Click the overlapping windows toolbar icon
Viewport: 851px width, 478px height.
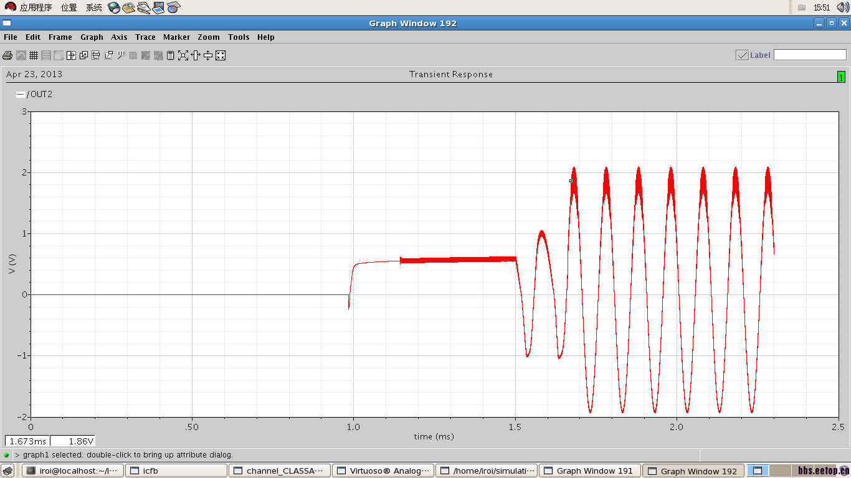83,55
